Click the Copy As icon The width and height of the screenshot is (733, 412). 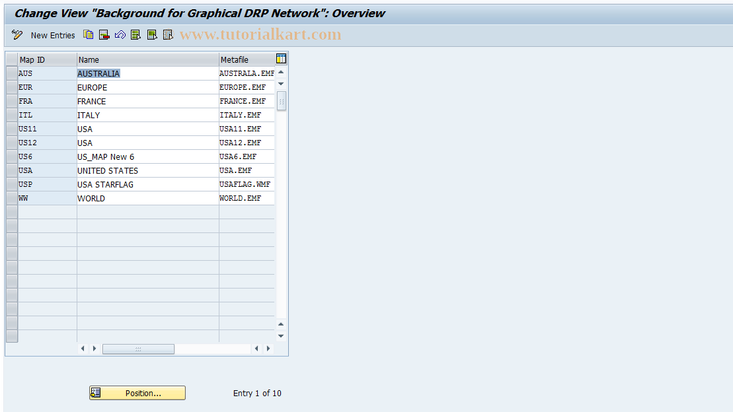(x=88, y=34)
